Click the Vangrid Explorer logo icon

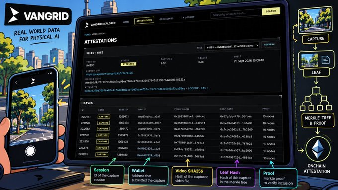point(87,25)
